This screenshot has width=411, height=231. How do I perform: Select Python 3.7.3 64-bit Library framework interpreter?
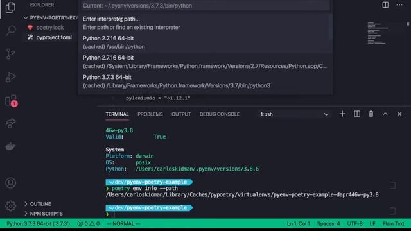pyautogui.click(x=205, y=81)
